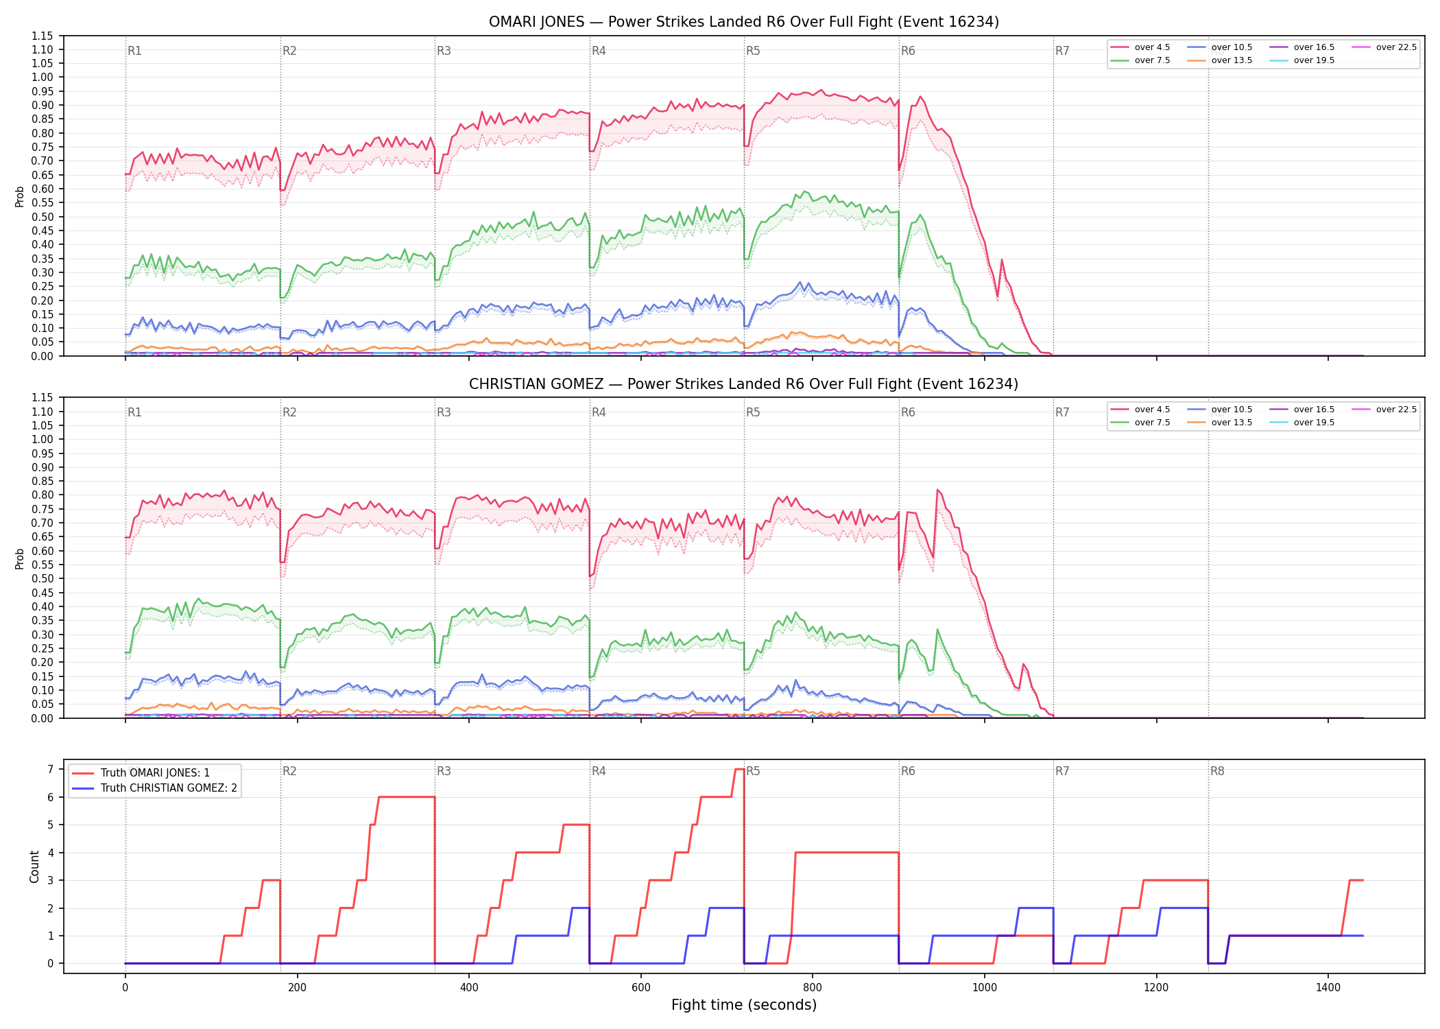Click 'over 7.5' label in Omari Jones legend
The image size is (1440, 1029).
tap(1152, 60)
